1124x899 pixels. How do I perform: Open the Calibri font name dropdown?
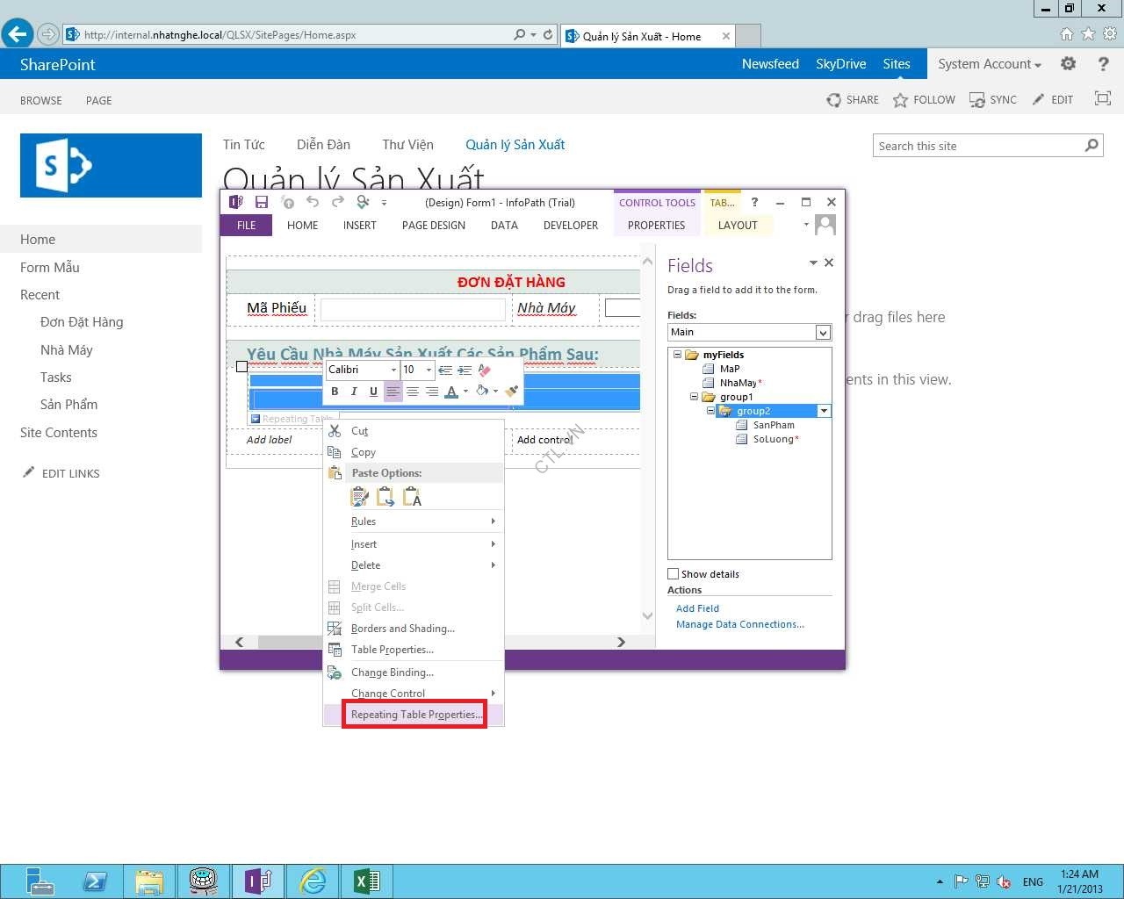click(x=393, y=370)
